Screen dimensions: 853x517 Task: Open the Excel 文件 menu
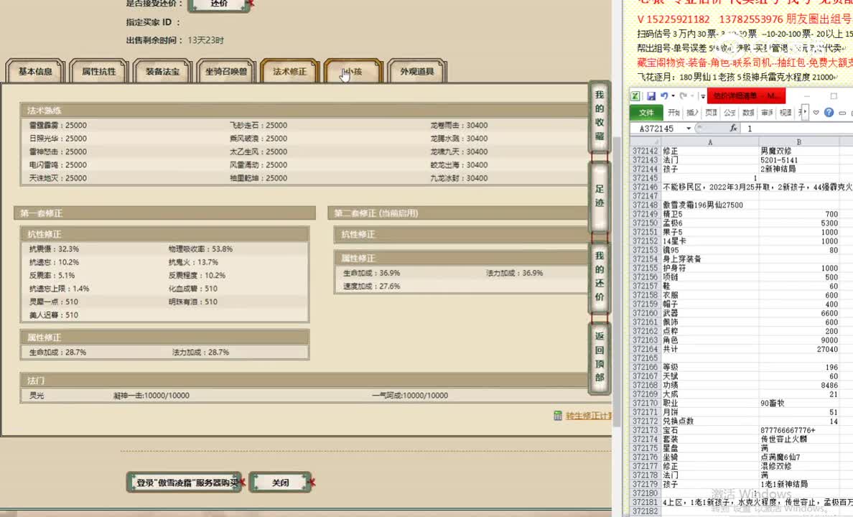647,112
